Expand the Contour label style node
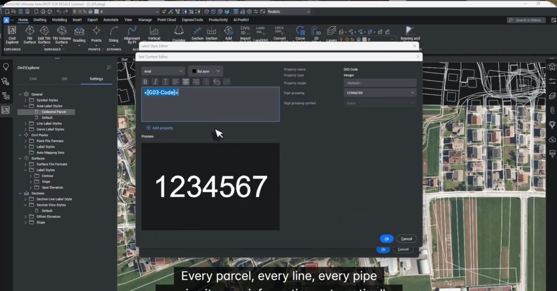The height and width of the screenshot is (291, 557). click(x=30, y=176)
